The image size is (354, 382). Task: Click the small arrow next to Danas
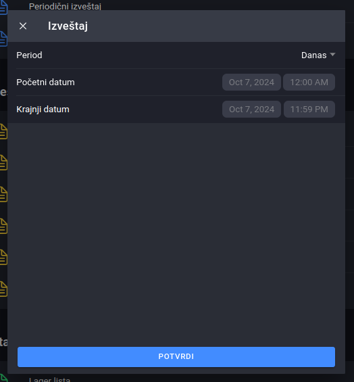pyautogui.click(x=332, y=55)
